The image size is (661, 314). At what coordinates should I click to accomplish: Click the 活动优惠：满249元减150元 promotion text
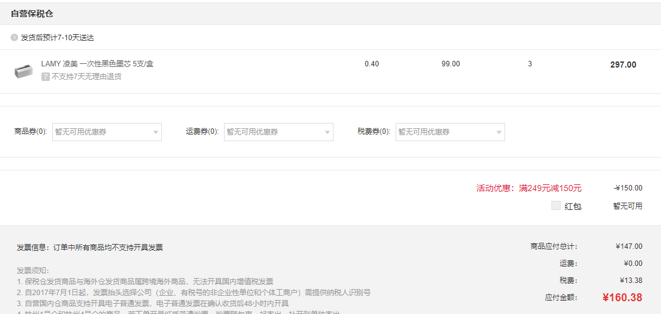pyautogui.click(x=529, y=188)
